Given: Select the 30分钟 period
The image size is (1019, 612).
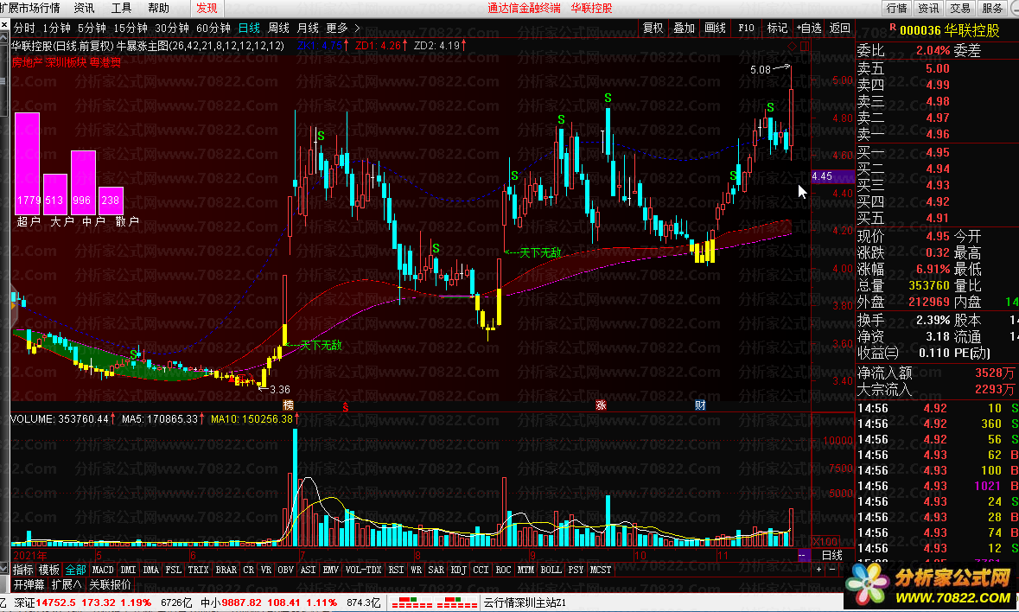Looking at the screenshot, I should (x=172, y=28).
